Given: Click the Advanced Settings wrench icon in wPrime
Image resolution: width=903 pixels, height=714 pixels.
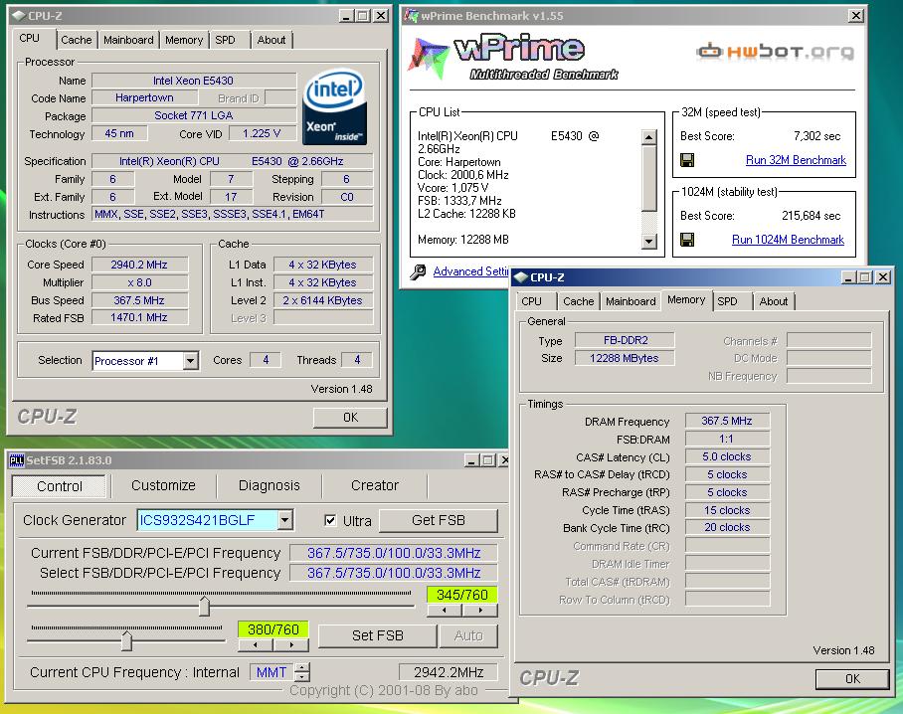Looking at the screenshot, I should (x=418, y=271).
